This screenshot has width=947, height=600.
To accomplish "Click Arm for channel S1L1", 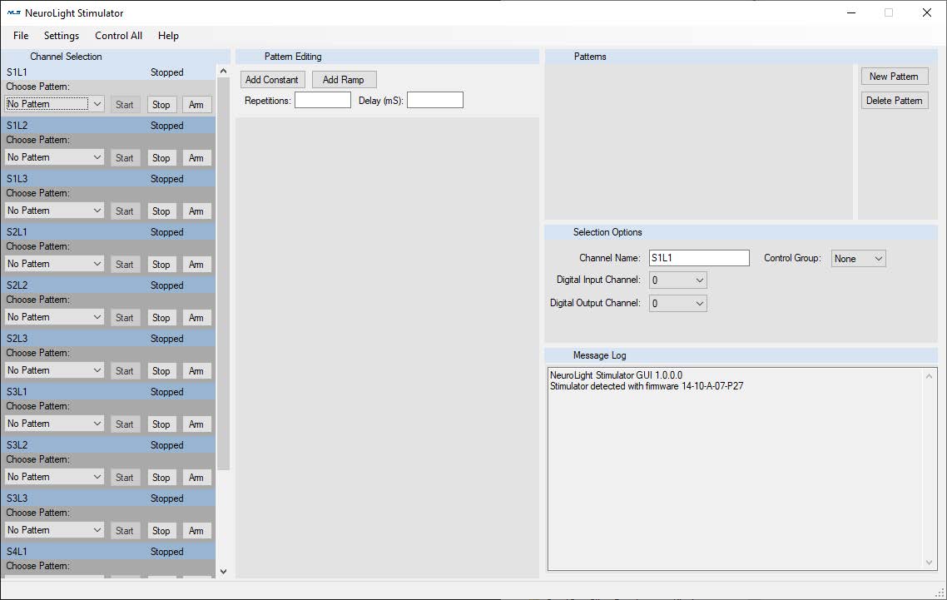I will tap(196, 105).
